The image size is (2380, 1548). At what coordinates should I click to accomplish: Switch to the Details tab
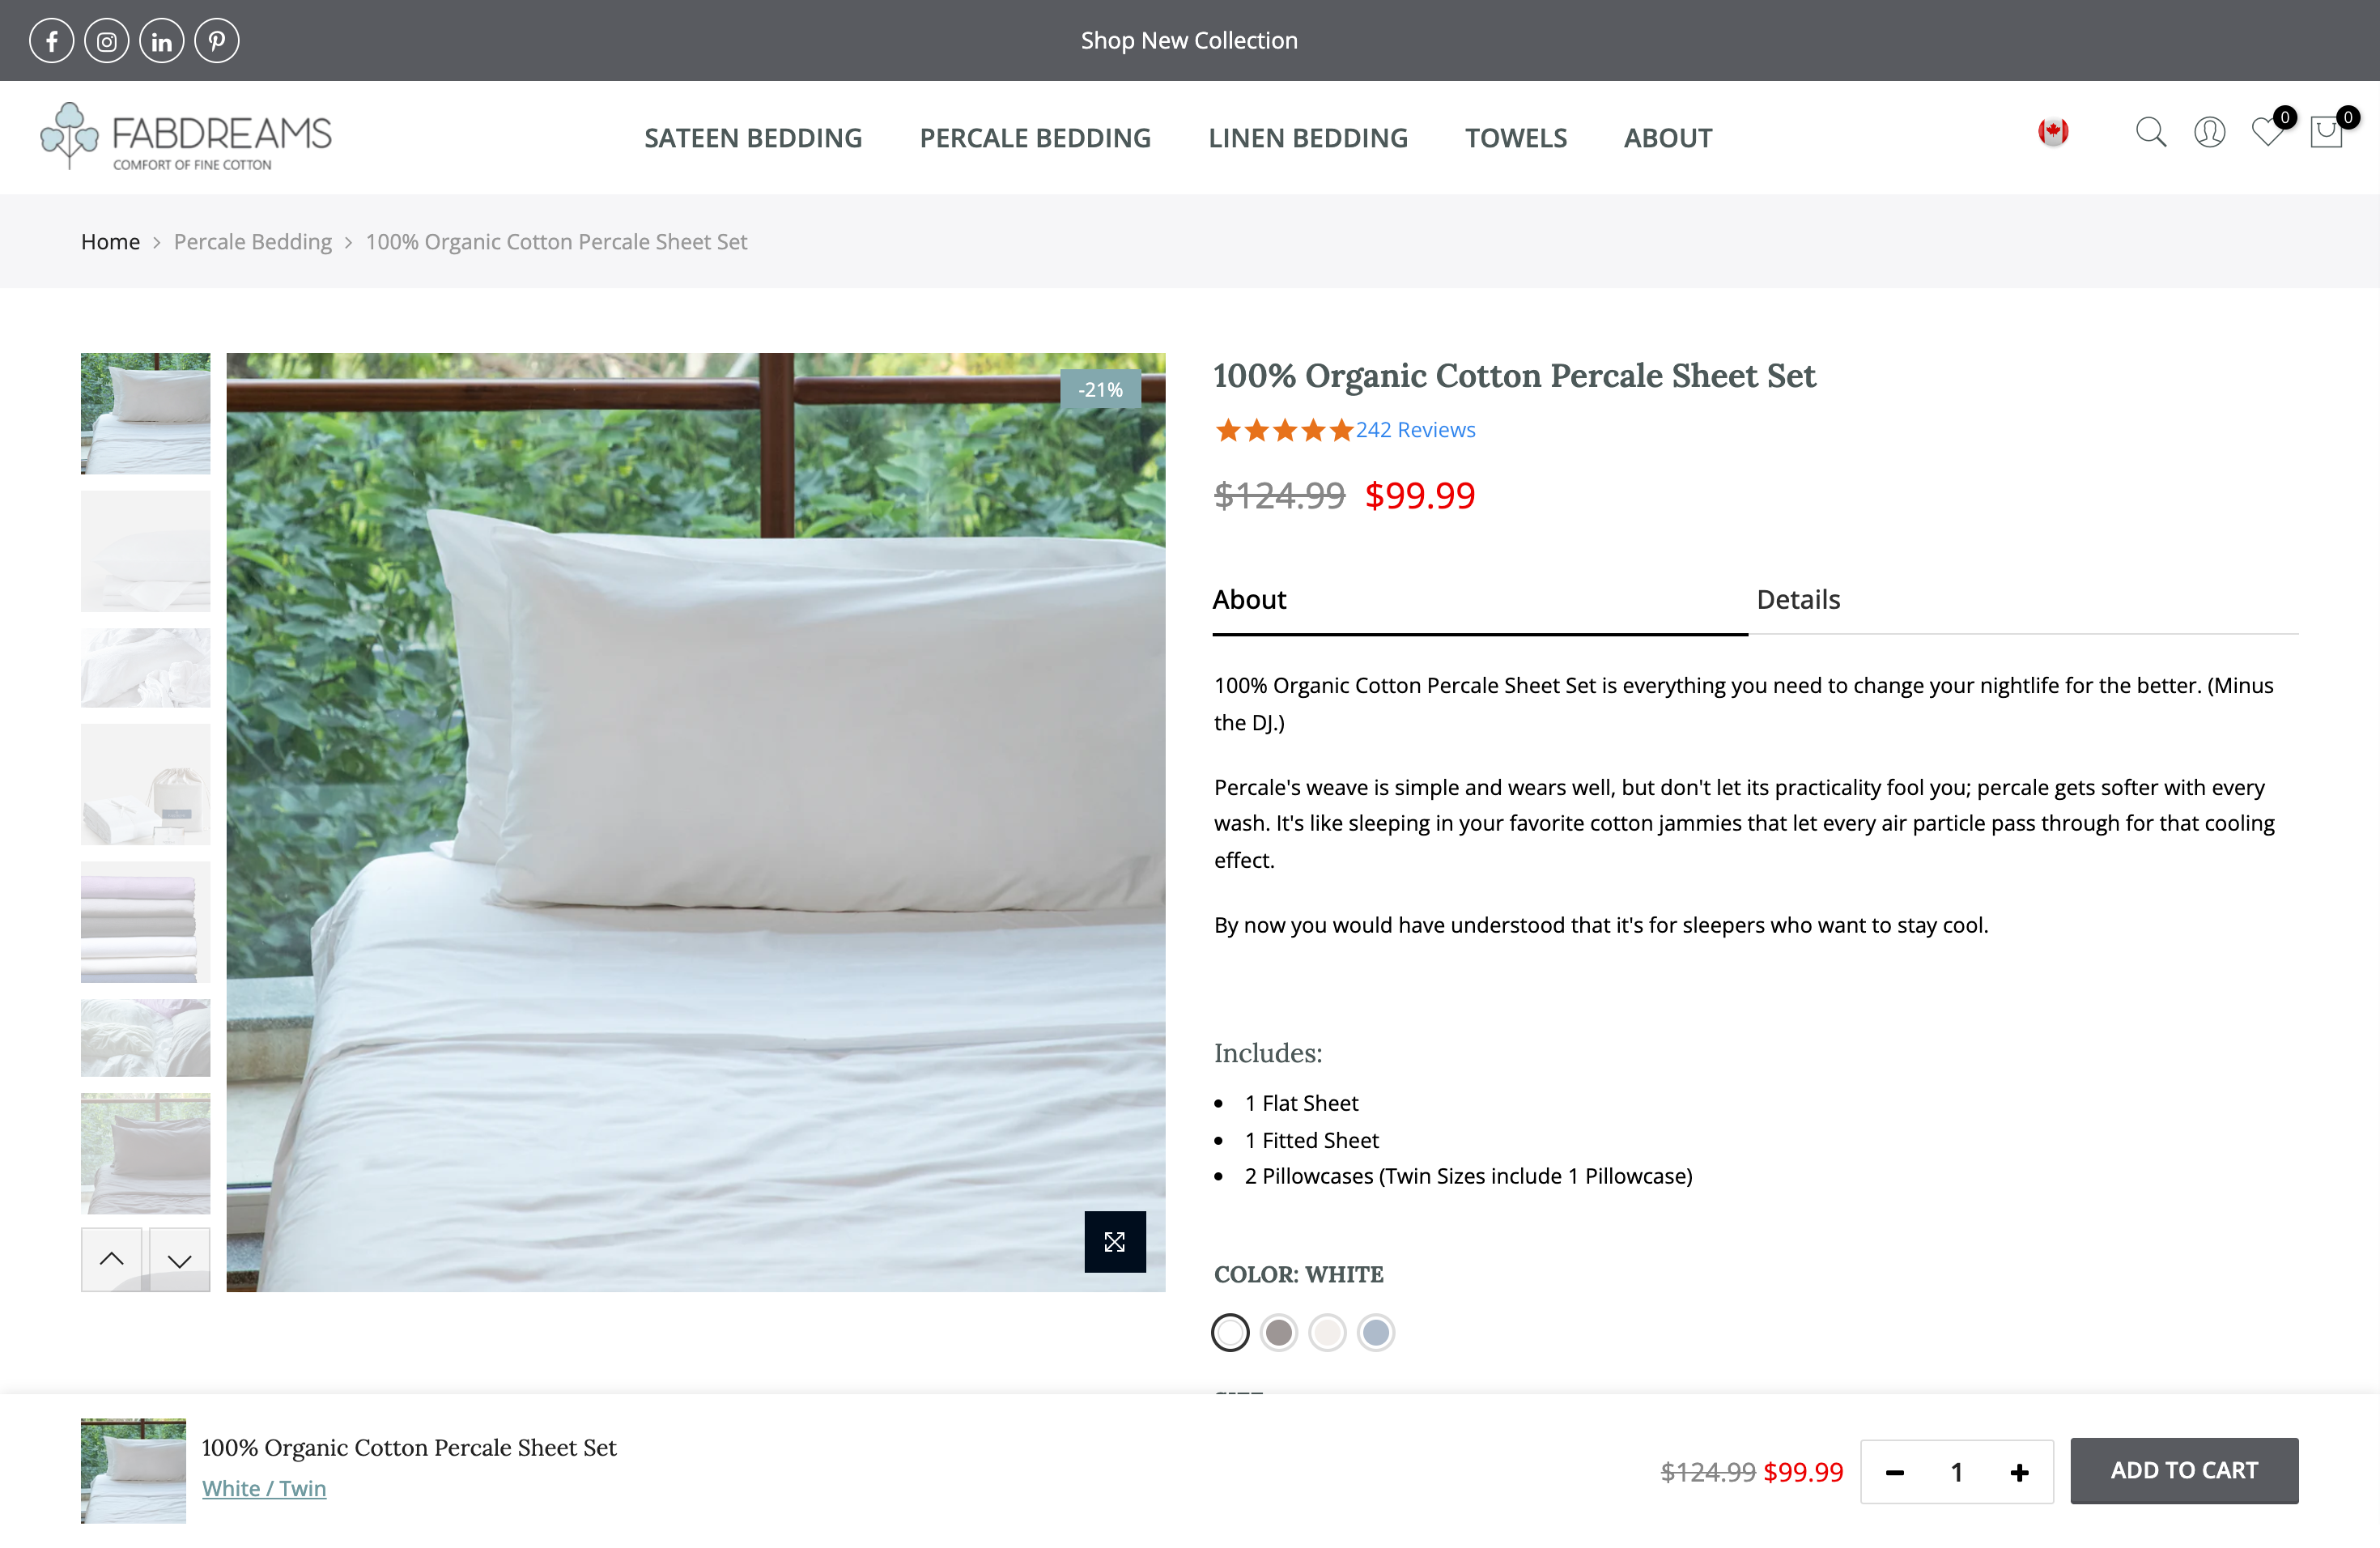tap(1798, 599)
